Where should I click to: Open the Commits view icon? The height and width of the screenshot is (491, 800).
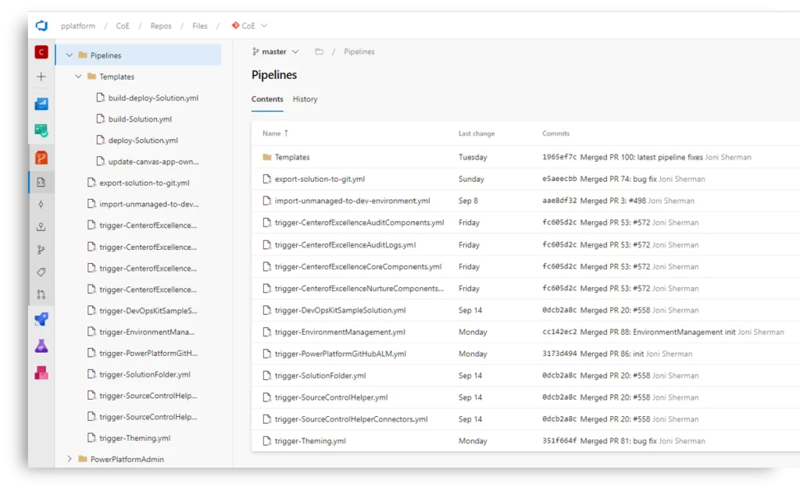pyautogui.click(x=41, y=205)
